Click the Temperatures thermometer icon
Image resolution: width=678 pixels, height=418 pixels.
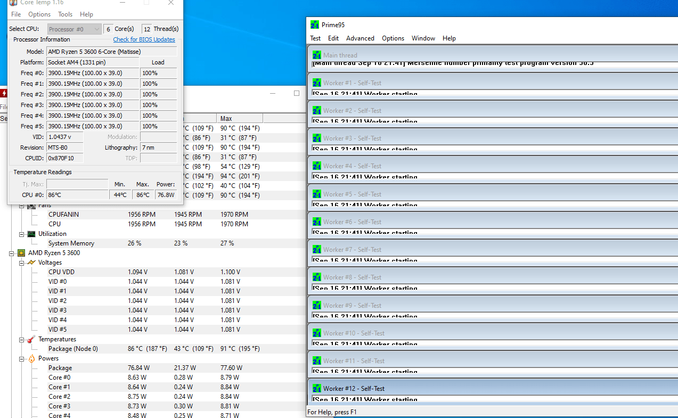click(x=31, y=339)
